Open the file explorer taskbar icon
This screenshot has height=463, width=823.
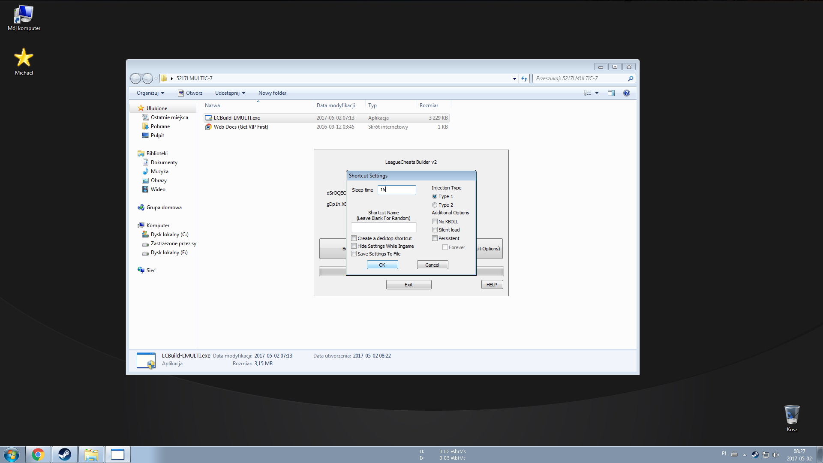91,454
